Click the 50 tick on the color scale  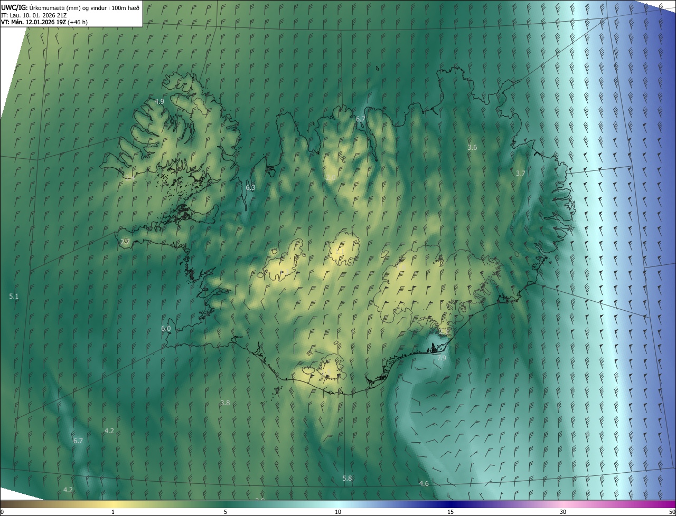pyautogui.click(x=672, y=512)
